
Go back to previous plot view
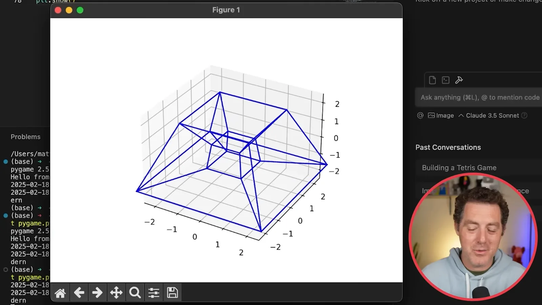point(79,292)
